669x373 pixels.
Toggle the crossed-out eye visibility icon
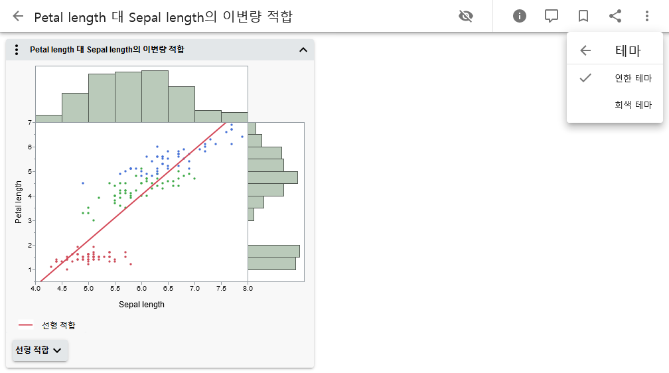(466, 16)
